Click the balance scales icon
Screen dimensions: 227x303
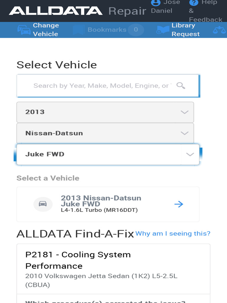click(x=219, y=30)
